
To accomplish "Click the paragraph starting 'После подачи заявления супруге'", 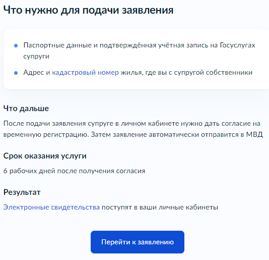I will click(x=133, y=129).
